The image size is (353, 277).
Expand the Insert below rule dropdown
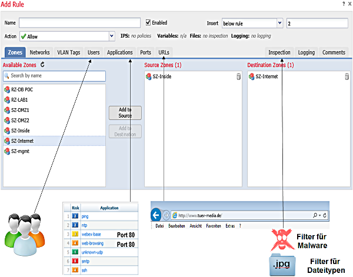coord(252,24)
